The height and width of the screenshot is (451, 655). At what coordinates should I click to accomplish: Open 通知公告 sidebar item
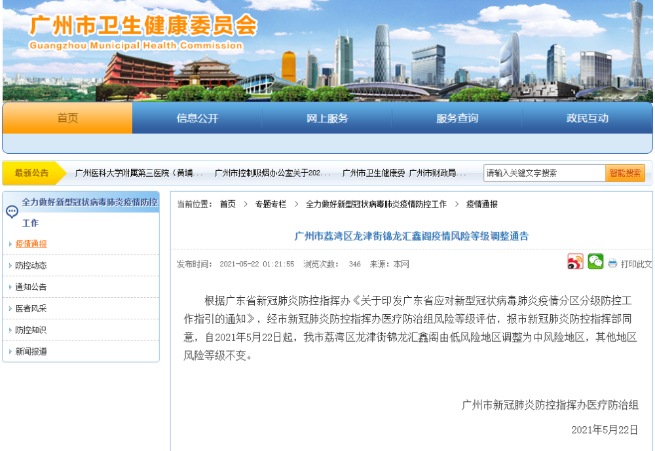point(31,287)
